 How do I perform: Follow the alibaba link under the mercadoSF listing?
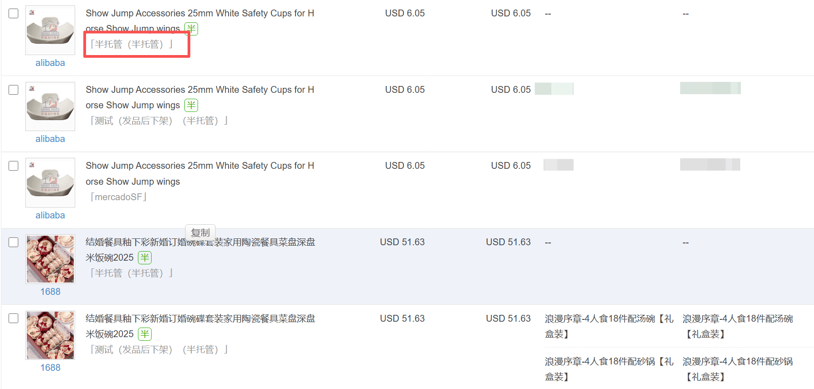pos(50,215)
